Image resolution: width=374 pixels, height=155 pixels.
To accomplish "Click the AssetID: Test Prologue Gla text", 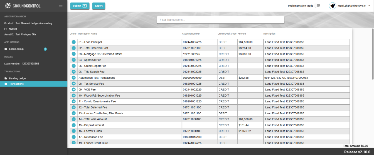I will pos(20,34).
